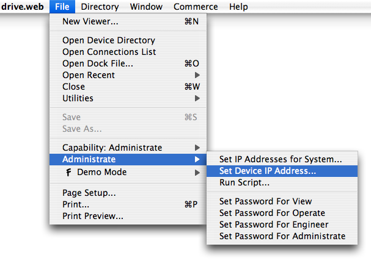
Task: Open the Help menu
Action: [x=238, y=7]
